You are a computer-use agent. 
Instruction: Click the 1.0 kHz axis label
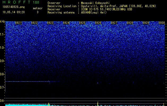tap(2, 48)
